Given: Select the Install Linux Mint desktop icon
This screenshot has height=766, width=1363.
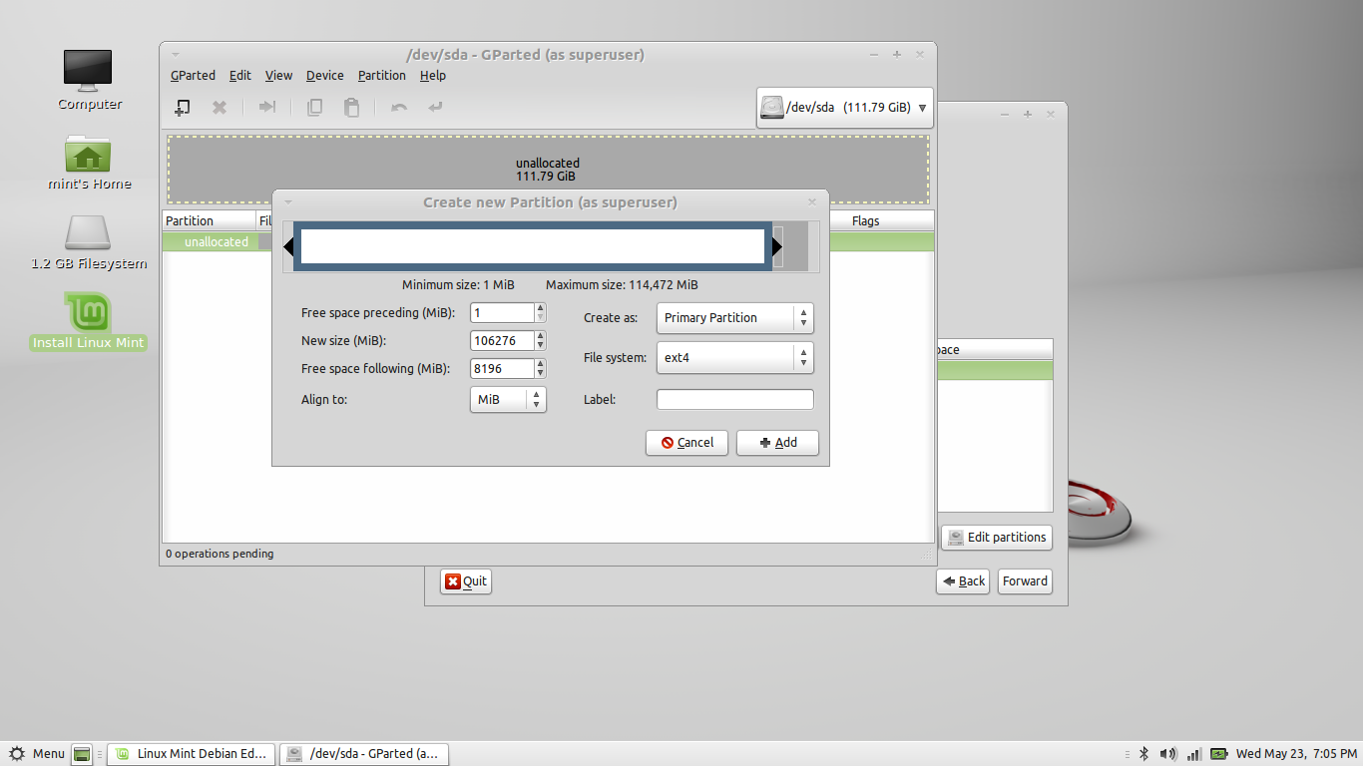Looking at the screenshot, I should click(x=89, y=321).
